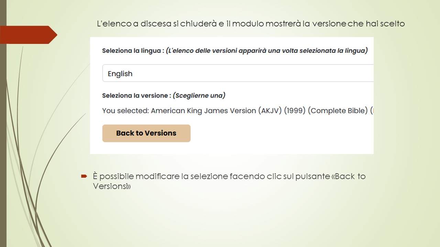Click the brown vertical bar on left edge
440x247 pixels.
[3, 137]
